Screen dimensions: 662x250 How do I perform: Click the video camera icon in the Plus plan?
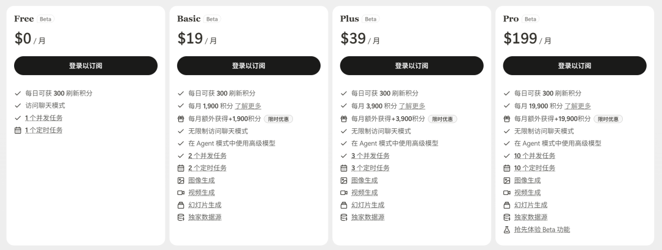(x=344, y=193)
